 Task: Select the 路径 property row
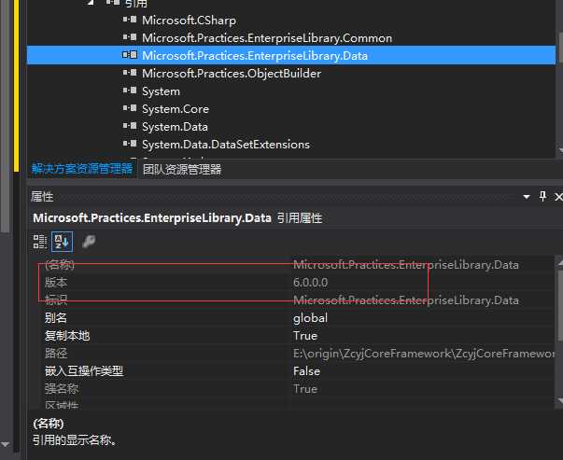click(x=293, y=354)
